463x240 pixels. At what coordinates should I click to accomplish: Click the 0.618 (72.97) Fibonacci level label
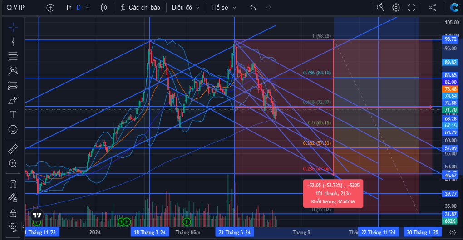[317, 102]
